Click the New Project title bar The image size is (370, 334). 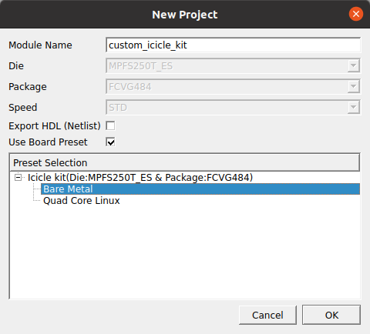click(185, 15)
